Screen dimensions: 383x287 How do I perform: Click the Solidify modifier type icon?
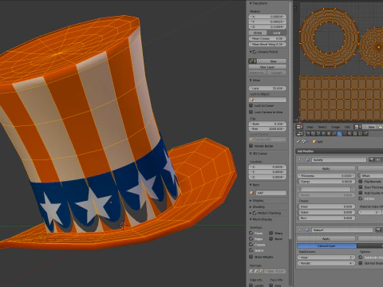pos(308,159)
